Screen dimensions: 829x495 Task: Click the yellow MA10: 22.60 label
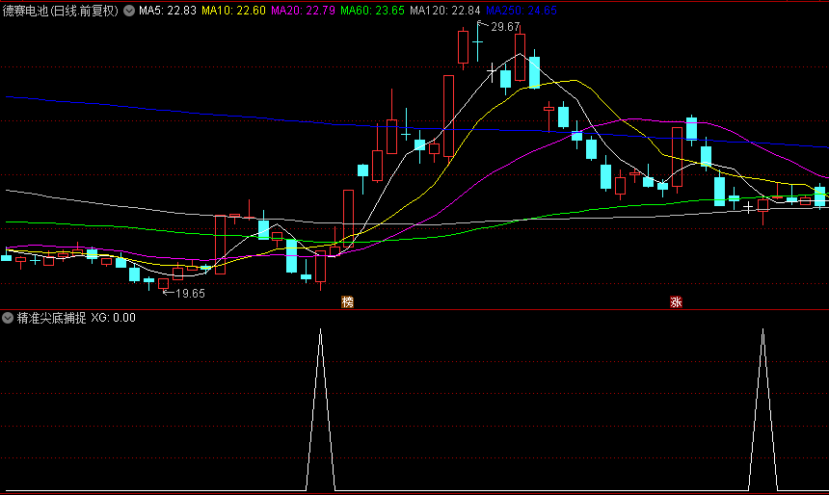pyautogui.click(x=233, y=11)
